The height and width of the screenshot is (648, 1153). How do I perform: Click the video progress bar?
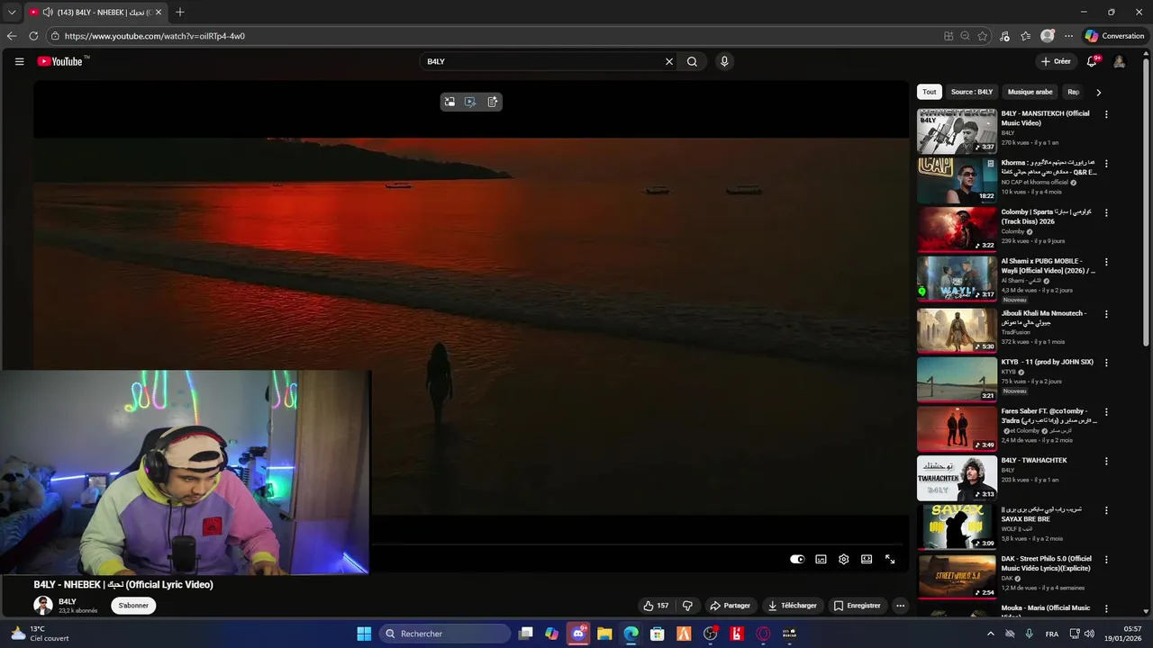(x=640, y=544)
